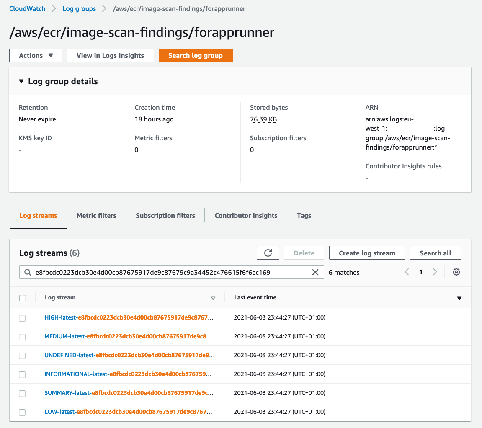Check the INFORMATIONAL-latest log stream row
482x428 pixels.
[22, 374]
